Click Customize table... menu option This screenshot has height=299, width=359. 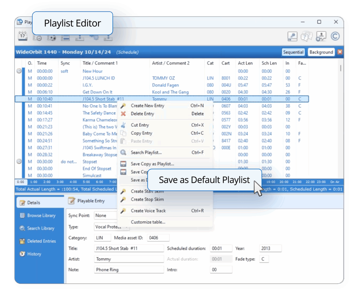point(148,222)
